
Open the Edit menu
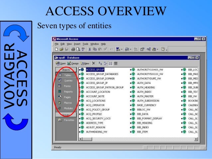(x=62, y=44)
